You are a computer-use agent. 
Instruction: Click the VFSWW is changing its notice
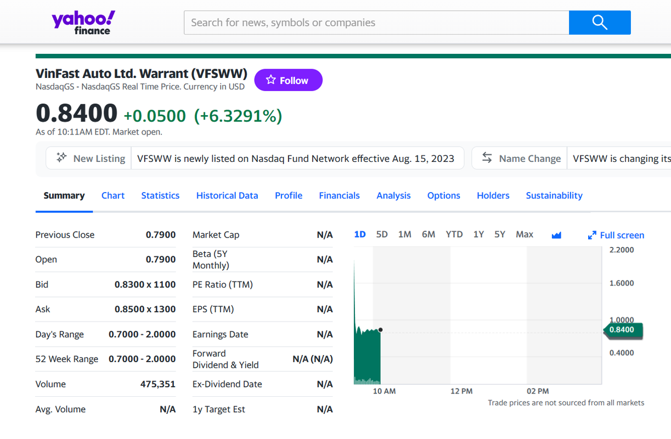click(x=622, y=159)
